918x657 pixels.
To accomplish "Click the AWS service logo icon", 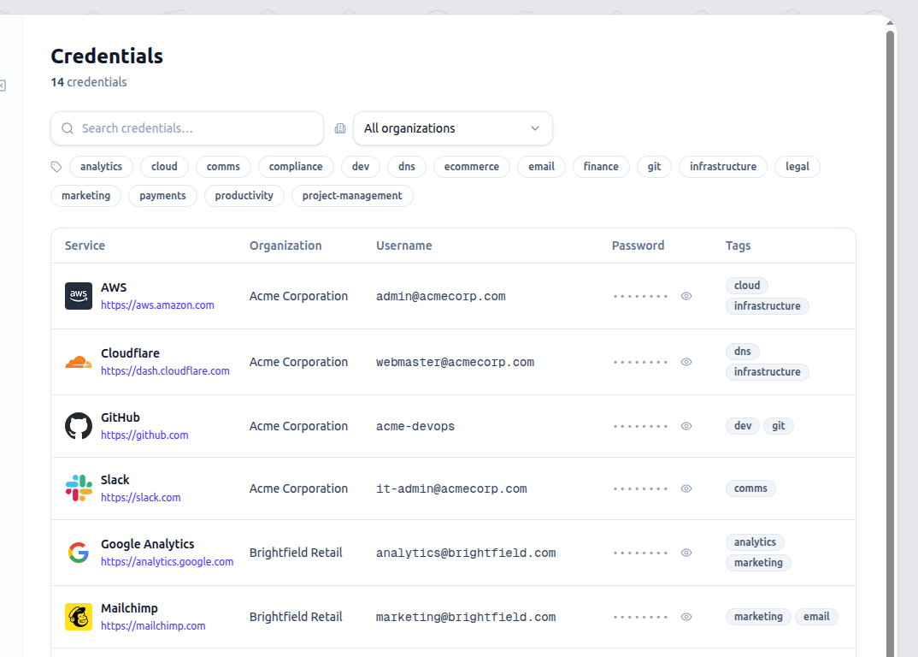I will click(79, 296).
